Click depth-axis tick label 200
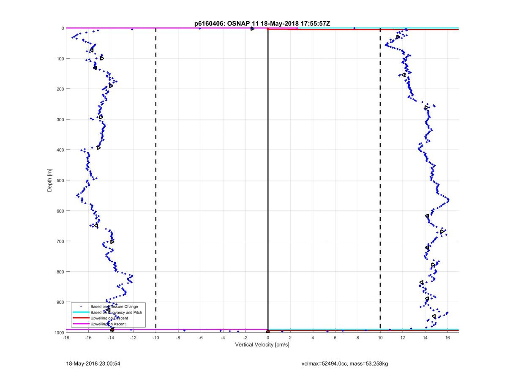 coord(60,89)
